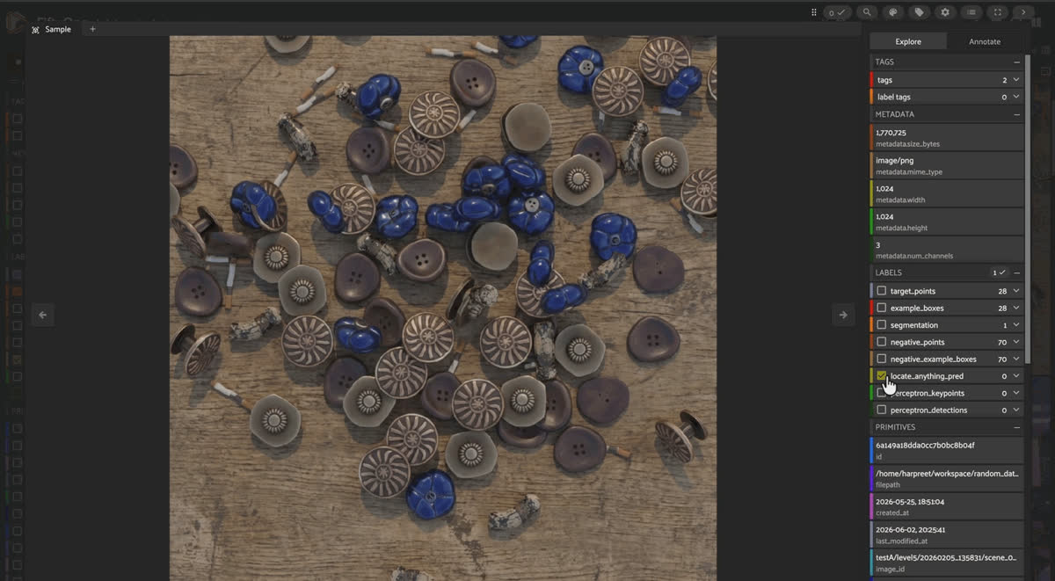Screen dimensions: 1055x581
Task: Click the list view icon in toolbar
Action: pos(971,12)
